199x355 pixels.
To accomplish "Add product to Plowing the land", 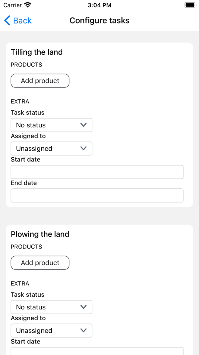I will [40, 263].
